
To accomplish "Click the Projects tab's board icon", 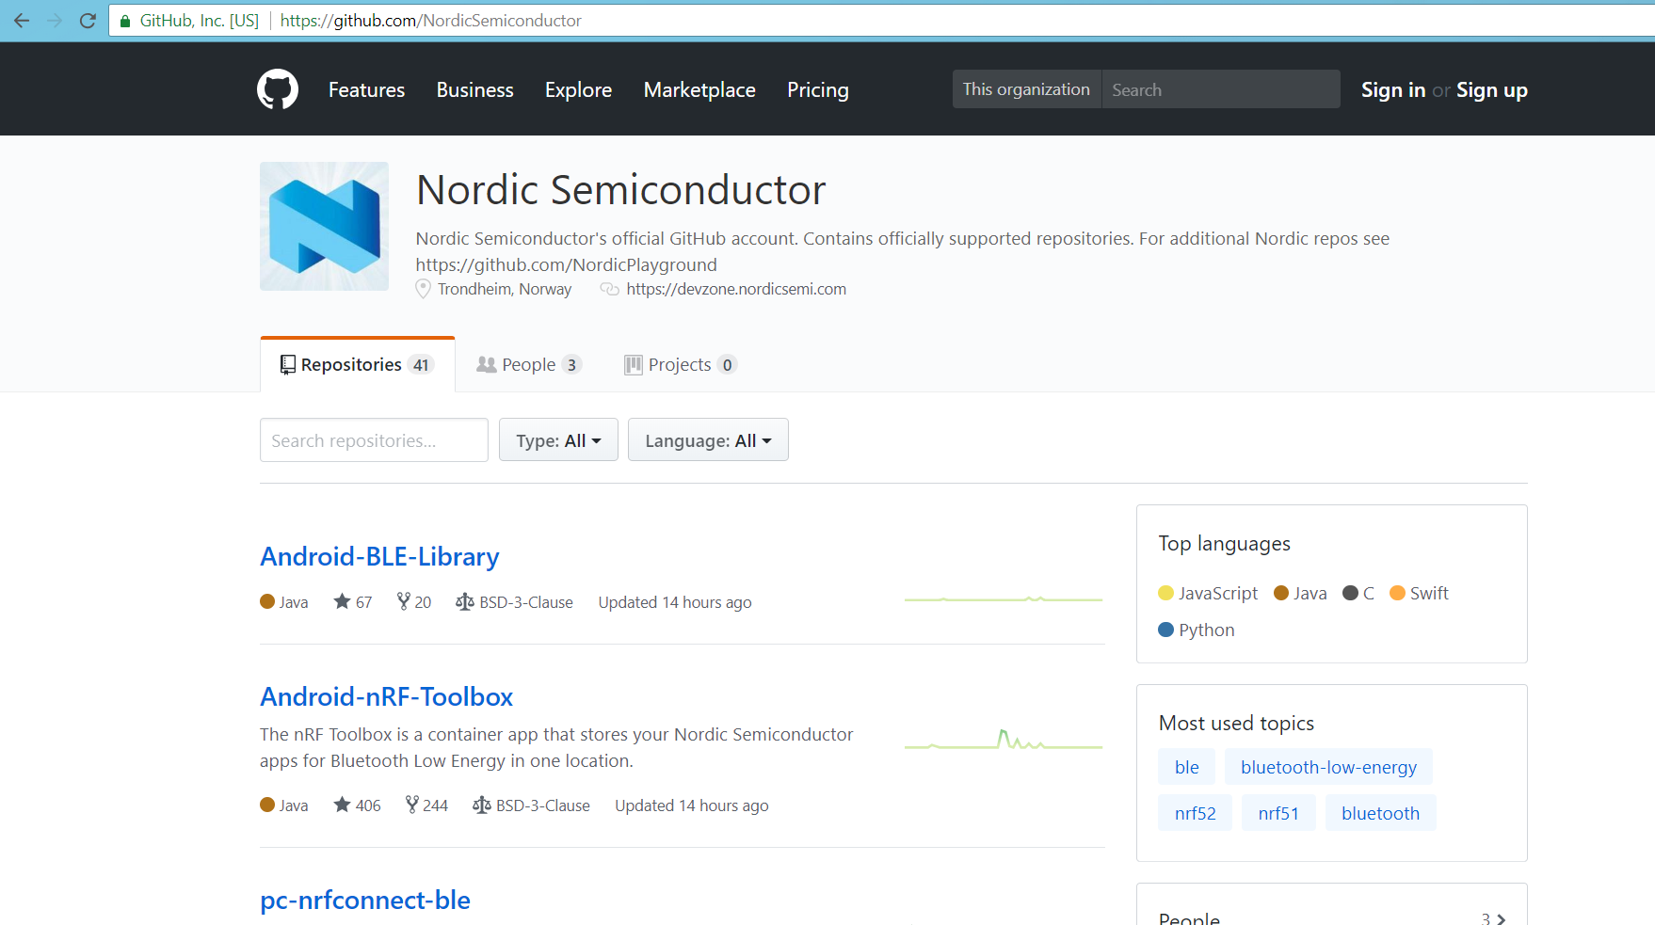I will (x=634, y=364).
